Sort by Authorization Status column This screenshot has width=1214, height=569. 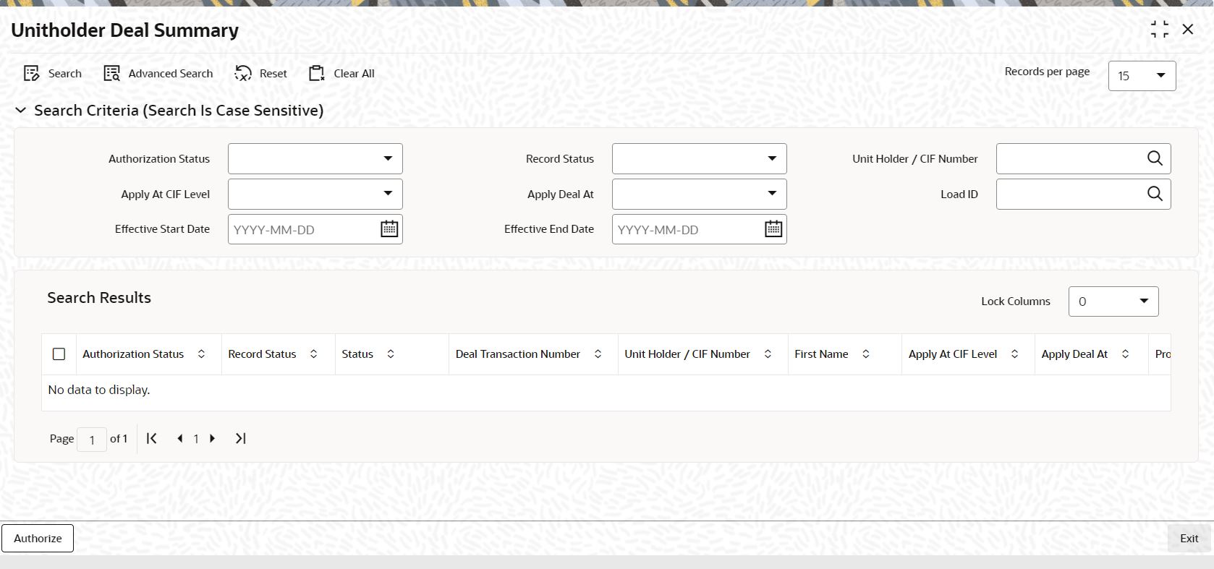click(201, 354)
